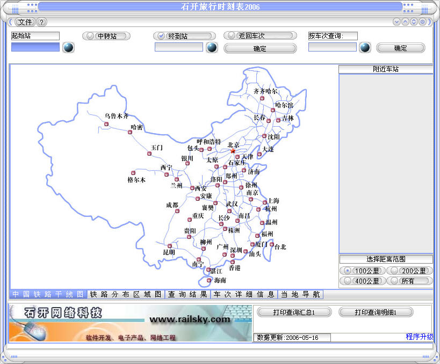Screen dimensions: 440x364
Task: Click the globe icon beside 按车次查询 field
Action: coord(365,47)
